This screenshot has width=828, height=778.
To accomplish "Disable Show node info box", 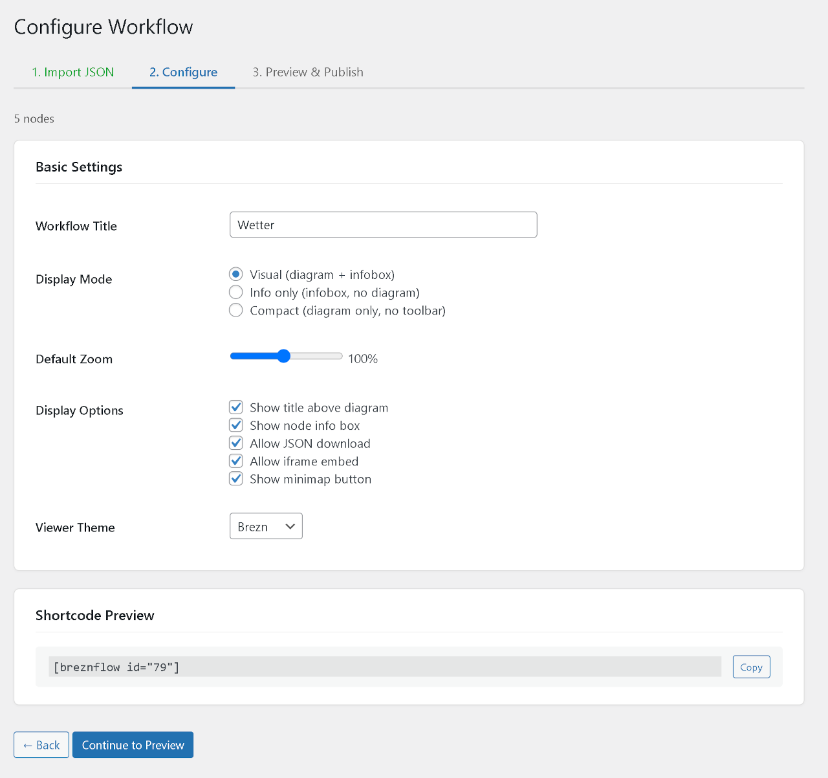I will tap(236, 425).
